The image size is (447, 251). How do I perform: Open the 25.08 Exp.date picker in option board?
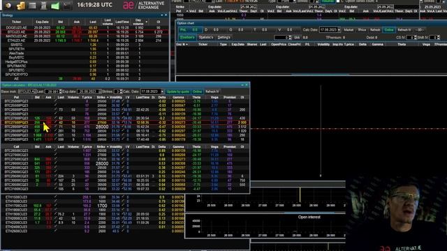coord(248,7)
